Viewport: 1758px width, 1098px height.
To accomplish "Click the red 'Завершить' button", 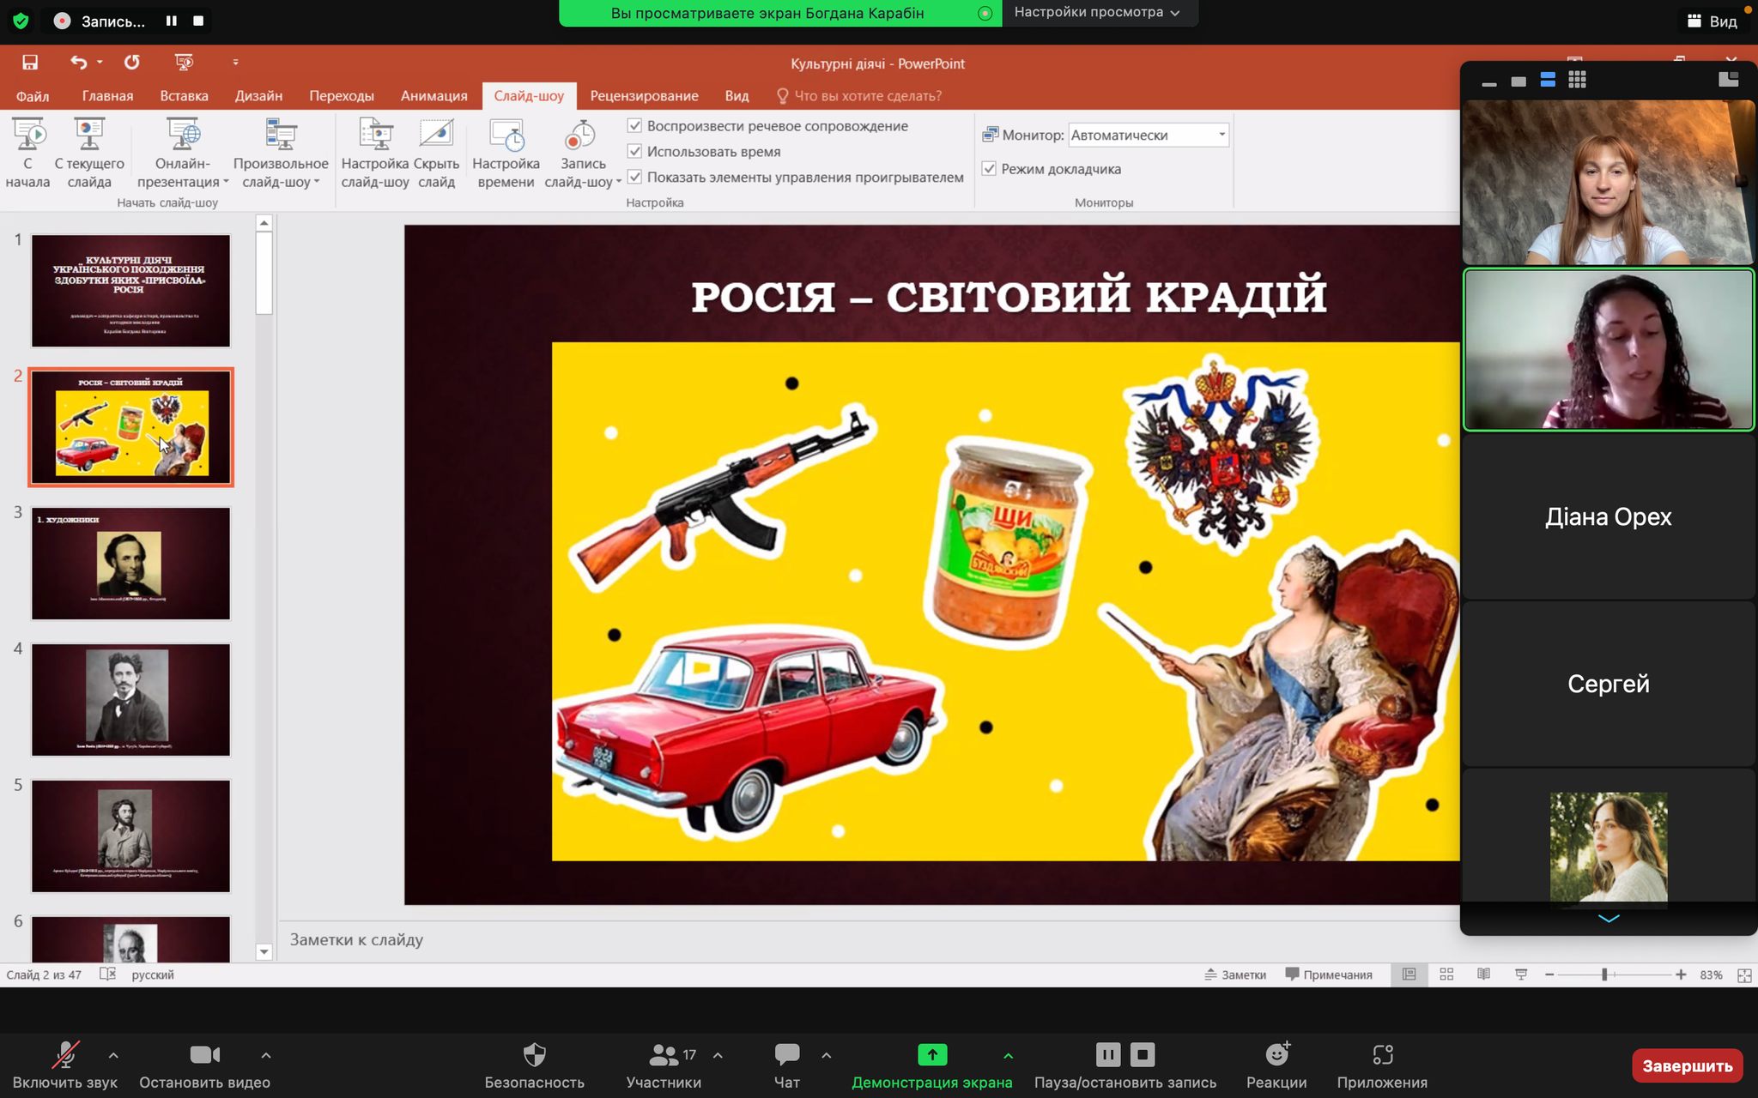I will point(1687,1065).
